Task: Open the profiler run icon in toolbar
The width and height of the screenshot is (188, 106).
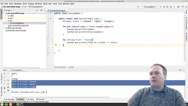Action: [x=171, y=7]
